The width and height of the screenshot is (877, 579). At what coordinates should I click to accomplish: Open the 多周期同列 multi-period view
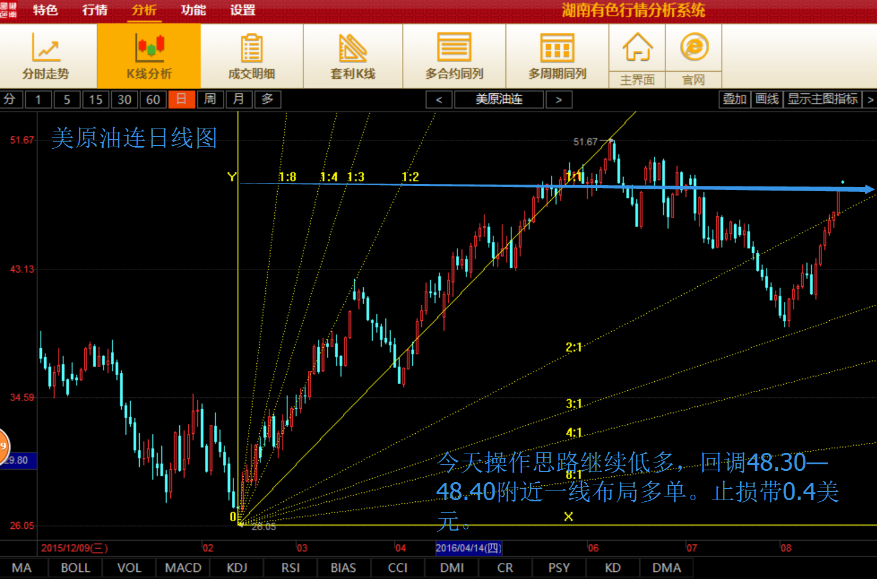click(x=557, y=56)
